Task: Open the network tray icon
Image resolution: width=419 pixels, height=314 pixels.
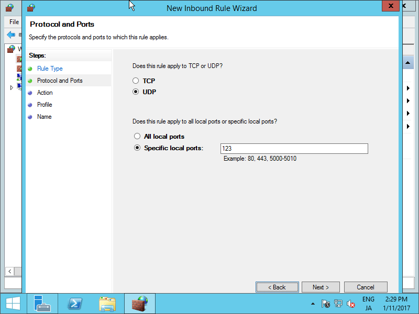Action: tap(338, 304)
